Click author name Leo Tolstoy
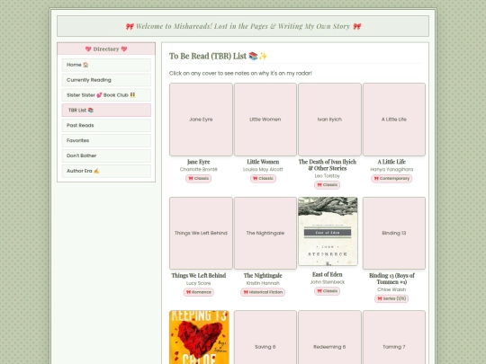 coord(327,176)
